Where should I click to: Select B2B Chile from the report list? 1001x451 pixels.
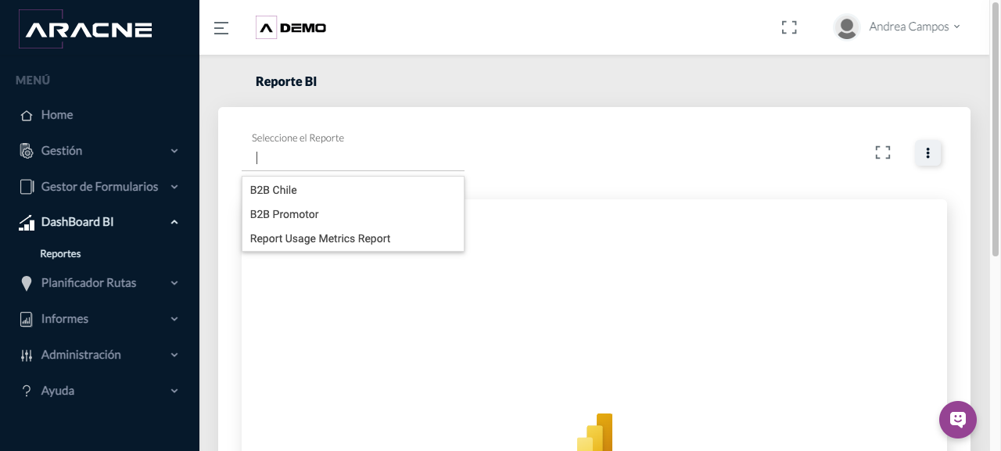(353, 190)
